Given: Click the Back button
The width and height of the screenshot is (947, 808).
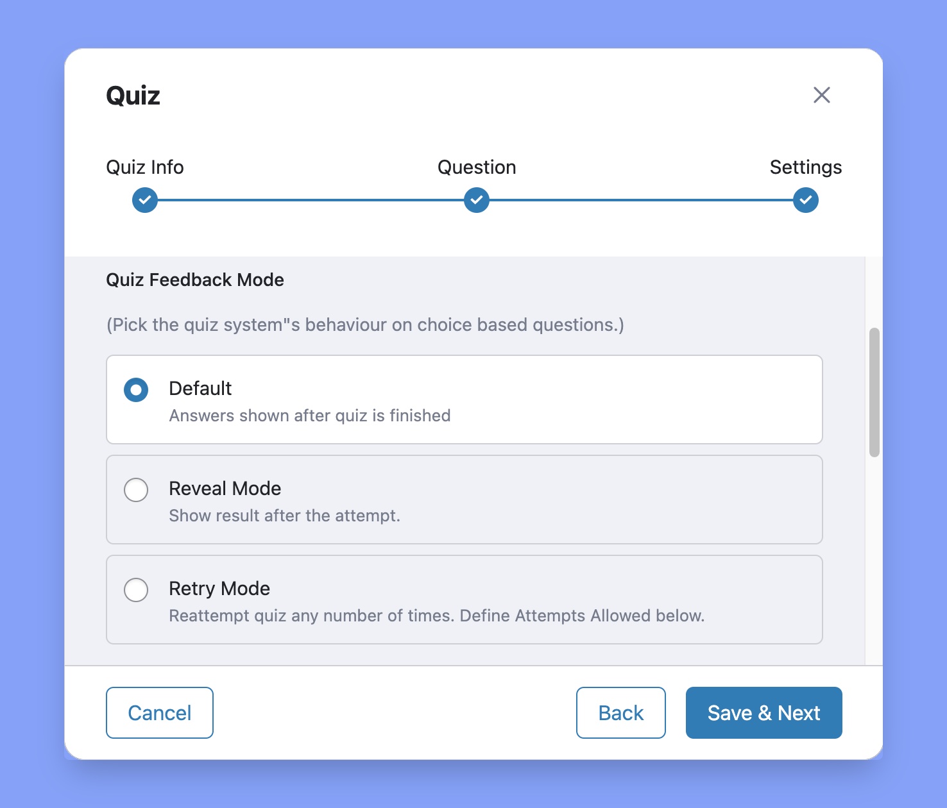Looking at the screenshot, I should [x=620, y=712].
